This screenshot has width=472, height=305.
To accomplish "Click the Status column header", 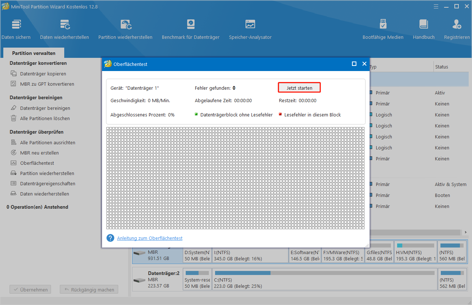I will click(442, 67).
